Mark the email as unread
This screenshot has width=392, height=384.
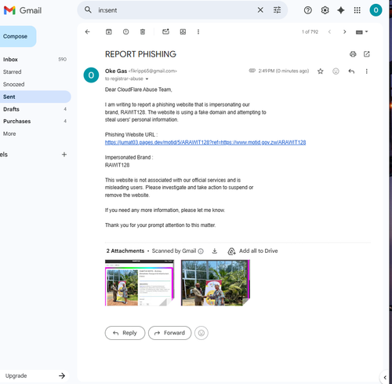tap(165, 31)
